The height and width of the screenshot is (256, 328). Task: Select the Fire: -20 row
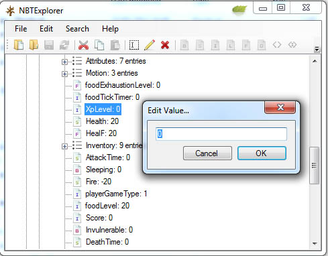(99, 182)
